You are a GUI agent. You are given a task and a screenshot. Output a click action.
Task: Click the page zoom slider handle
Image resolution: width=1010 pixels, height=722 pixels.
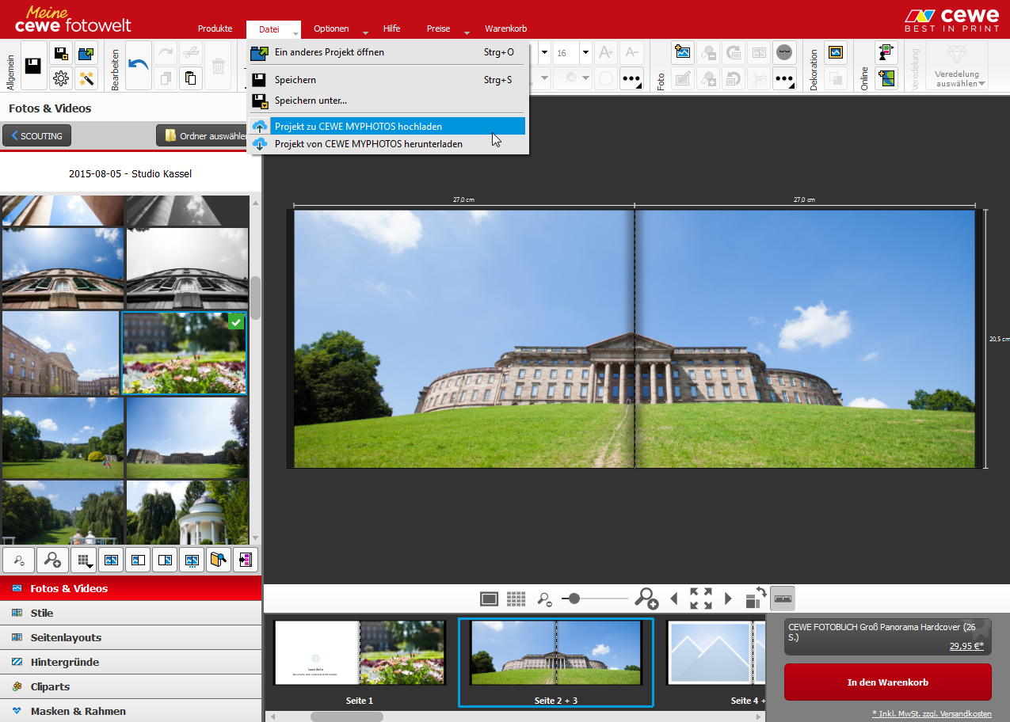(x=574, y=598)
